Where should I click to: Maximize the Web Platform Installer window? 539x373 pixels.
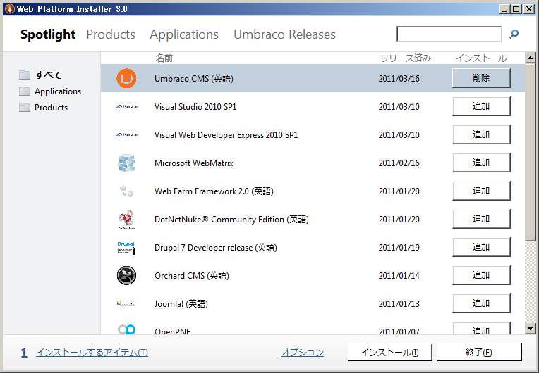point(516,9)
